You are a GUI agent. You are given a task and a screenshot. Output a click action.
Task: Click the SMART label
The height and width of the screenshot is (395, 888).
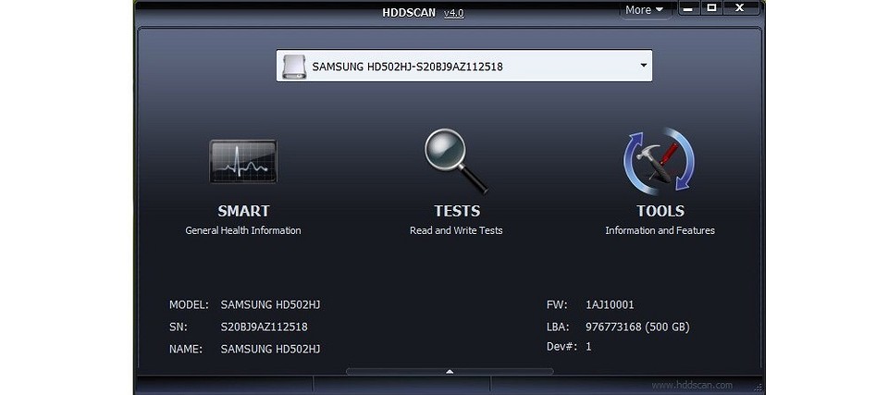click(x=243, y=211)
